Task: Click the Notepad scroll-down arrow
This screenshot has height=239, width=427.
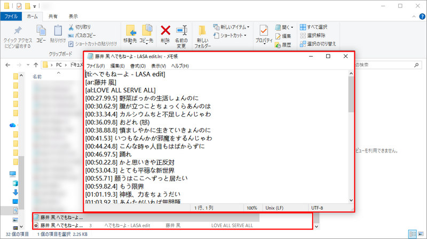Action: tap(351, 201)
